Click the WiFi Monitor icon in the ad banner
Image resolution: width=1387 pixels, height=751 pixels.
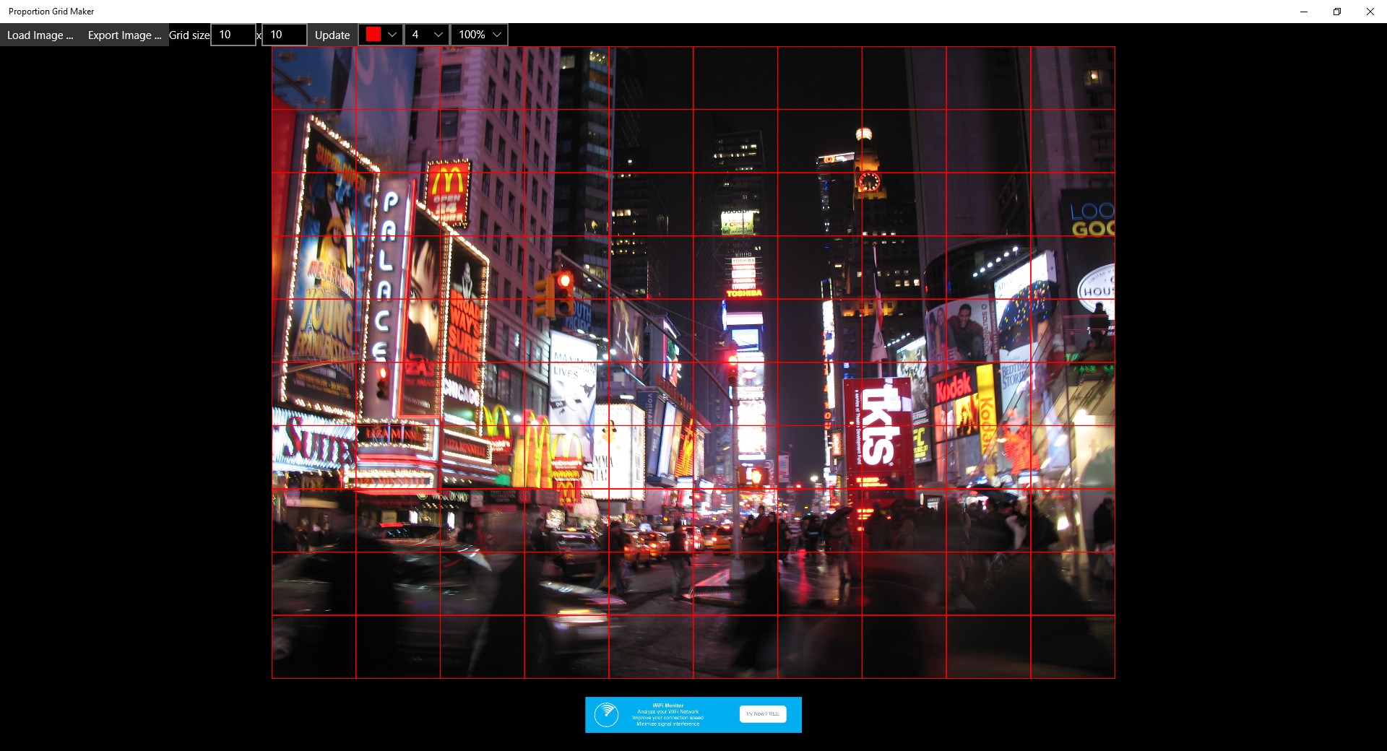pyautogui.click(x=607, y=715)
